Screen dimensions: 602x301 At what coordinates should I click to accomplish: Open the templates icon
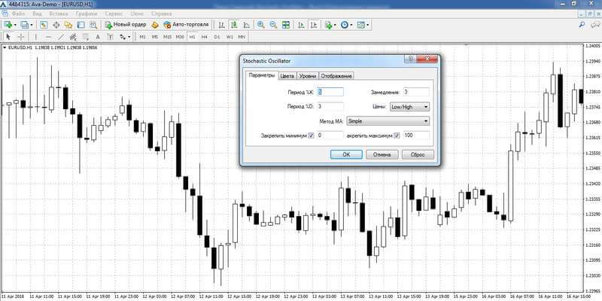click(360, 25)
